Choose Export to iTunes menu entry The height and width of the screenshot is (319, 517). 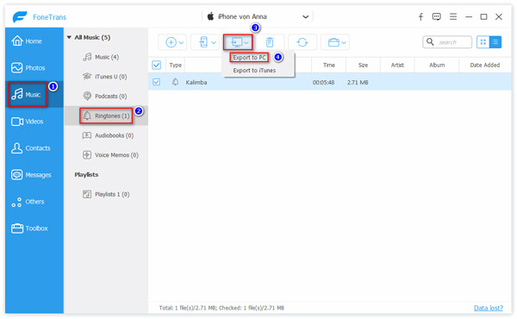click(x=254, y=70)
